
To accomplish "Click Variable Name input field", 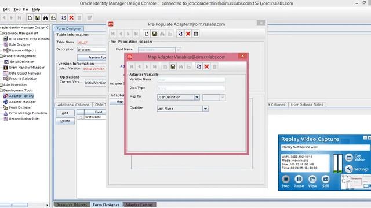I will click(191, 80).
